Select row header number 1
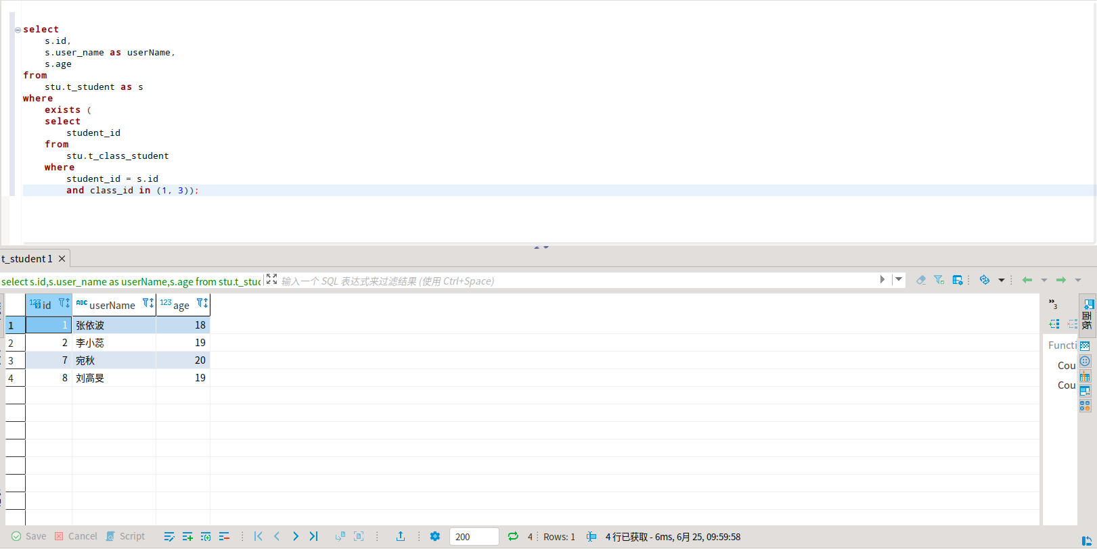 coord(15,325)
